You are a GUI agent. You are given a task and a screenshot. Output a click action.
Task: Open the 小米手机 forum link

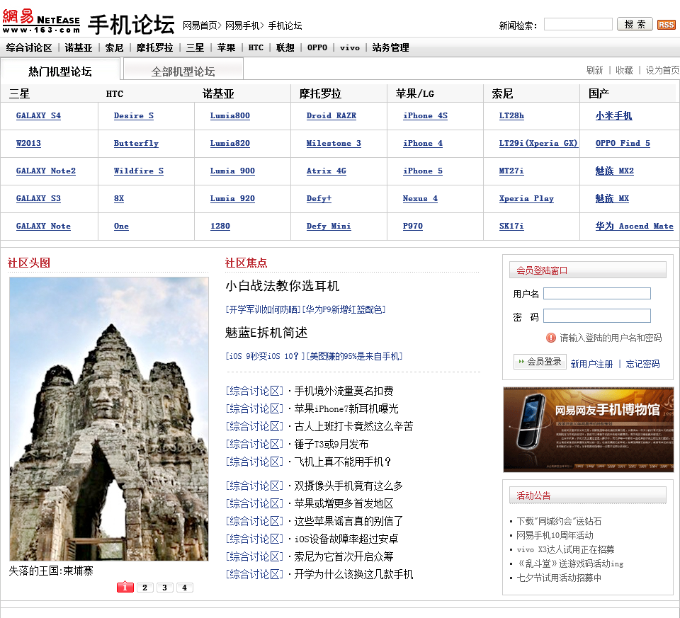[613, 115]
